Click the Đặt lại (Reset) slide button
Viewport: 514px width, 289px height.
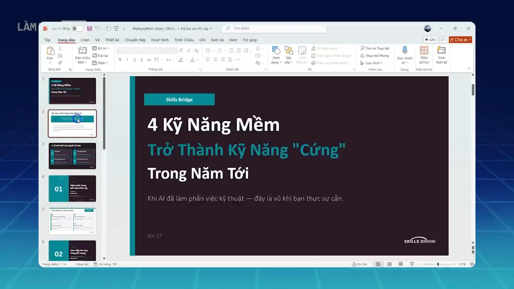pos(100,56)
